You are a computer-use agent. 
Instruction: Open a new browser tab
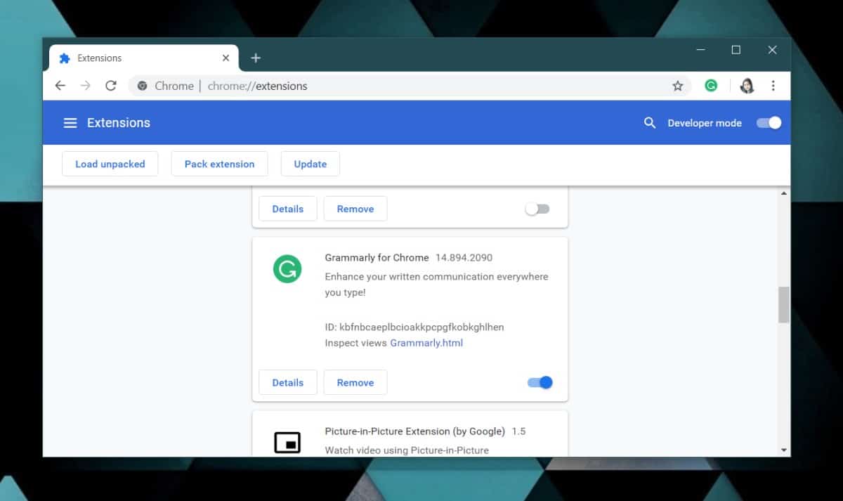pos(256,58)
